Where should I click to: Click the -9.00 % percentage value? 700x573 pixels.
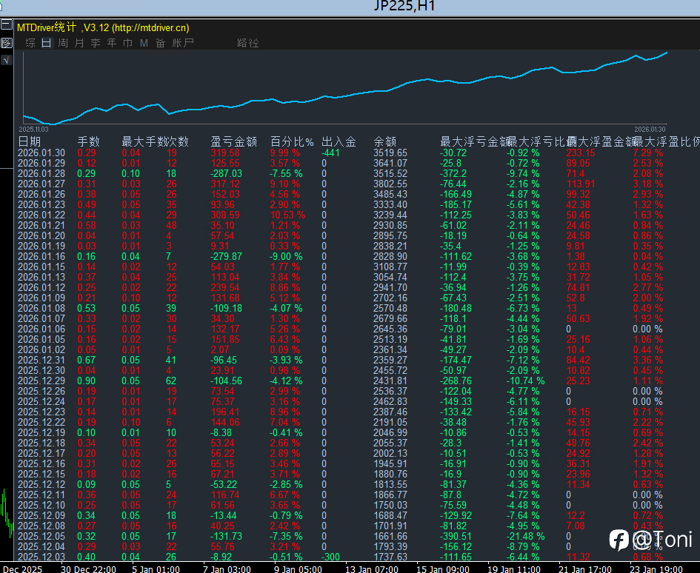(x=286, y=257)
